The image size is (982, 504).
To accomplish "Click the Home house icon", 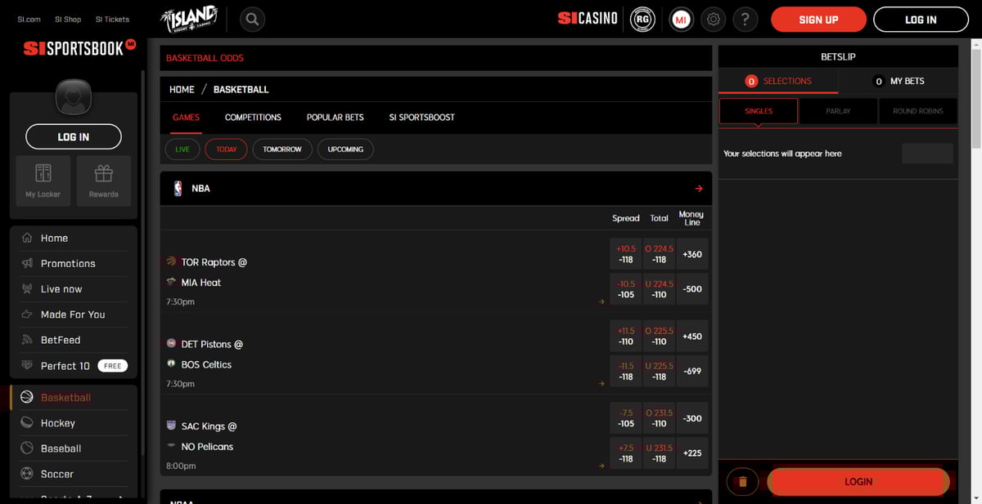I will pyautogui.click(x=26, y=239).
